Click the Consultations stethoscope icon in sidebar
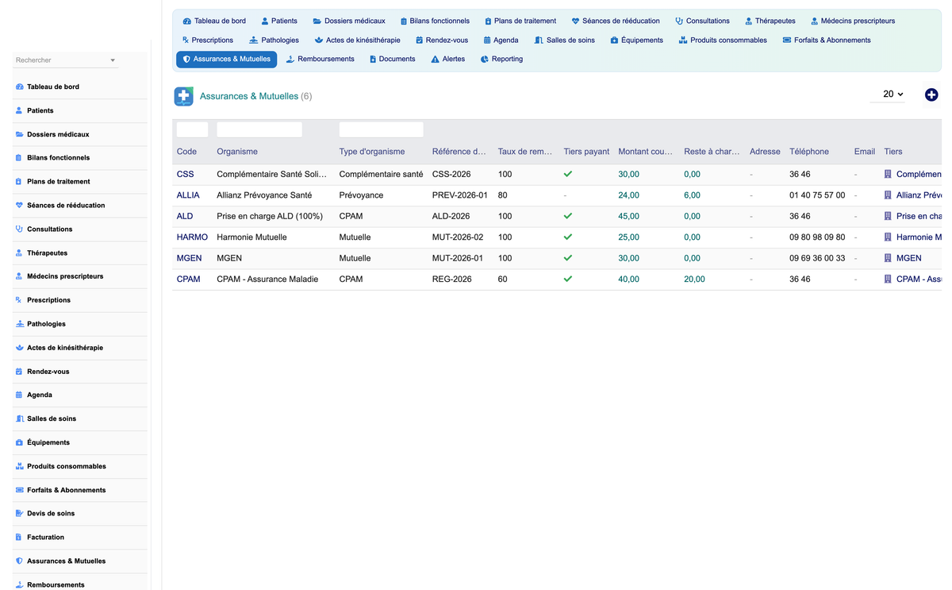The image size is (952, 590). coord(19,229)
